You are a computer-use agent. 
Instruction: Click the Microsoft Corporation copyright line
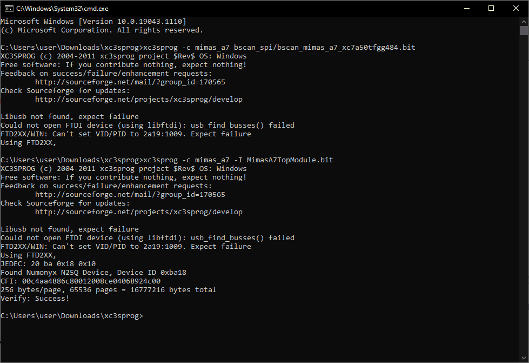click(x=102, y=30)
